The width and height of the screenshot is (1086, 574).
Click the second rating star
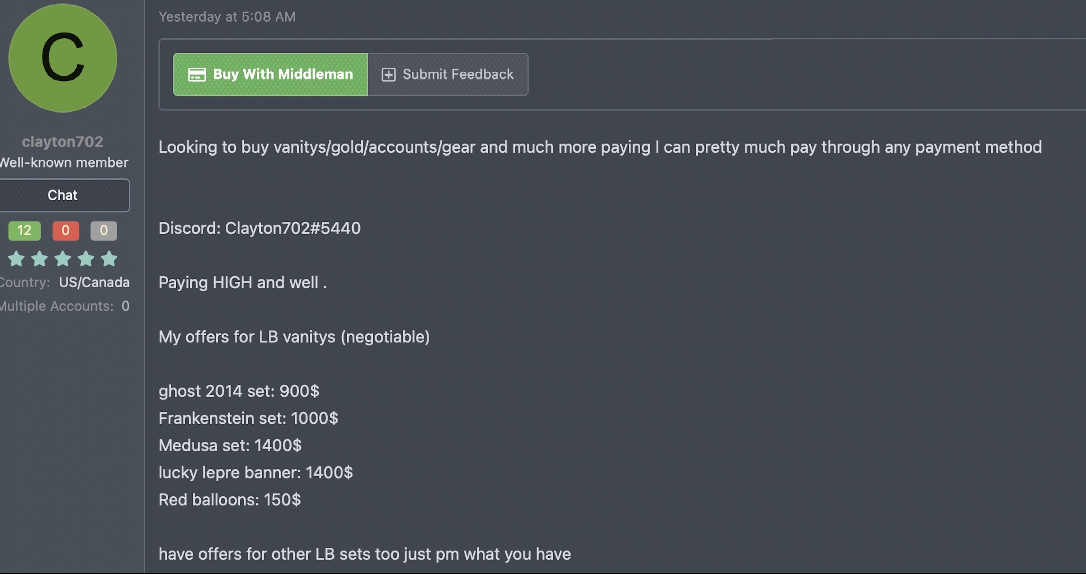[40, 259]
